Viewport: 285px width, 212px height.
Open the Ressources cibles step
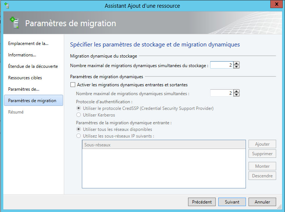(25, 78)
